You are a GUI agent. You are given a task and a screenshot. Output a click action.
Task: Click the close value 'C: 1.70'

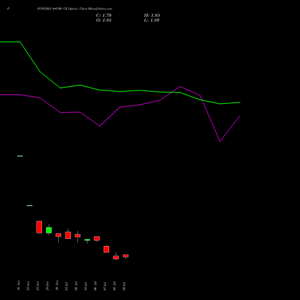[104, 16]
